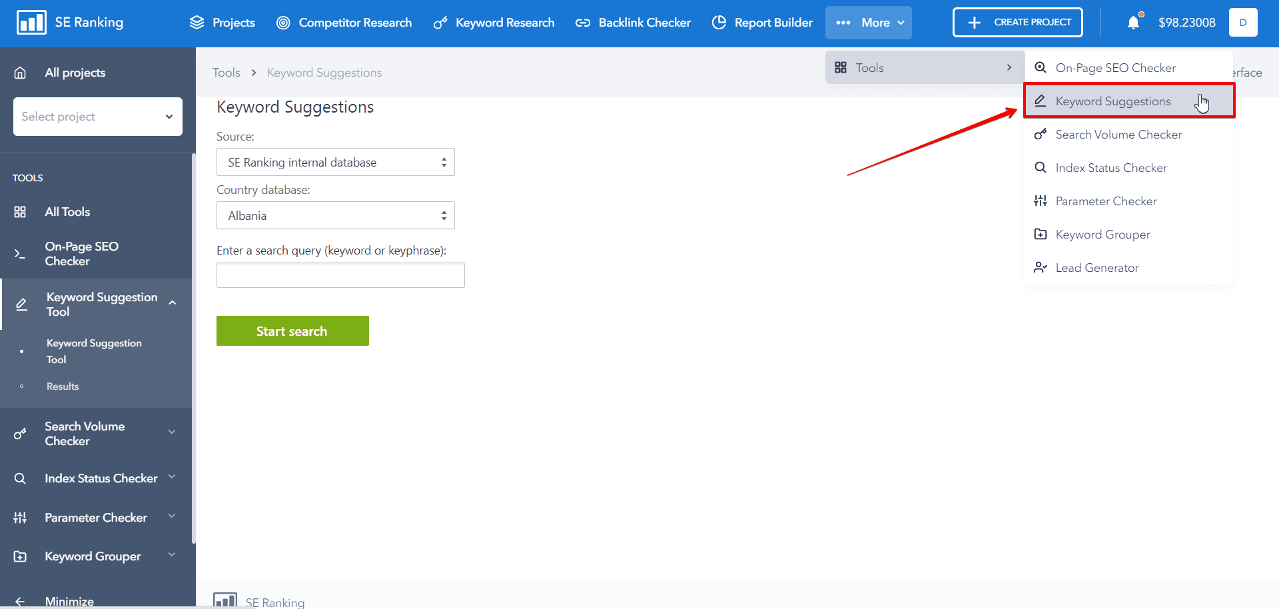The width and height of the screenshot is (1279, 609).
Task: Open Report Builder in top navigation
Action: (x=762, y=23)
